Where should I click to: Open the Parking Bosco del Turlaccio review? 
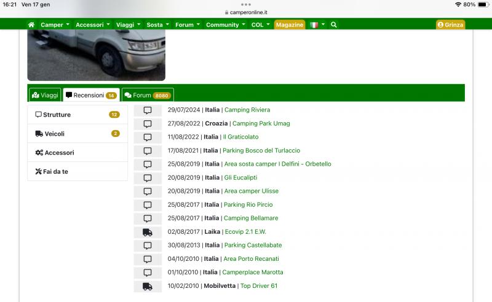click(x=261, y=151)
